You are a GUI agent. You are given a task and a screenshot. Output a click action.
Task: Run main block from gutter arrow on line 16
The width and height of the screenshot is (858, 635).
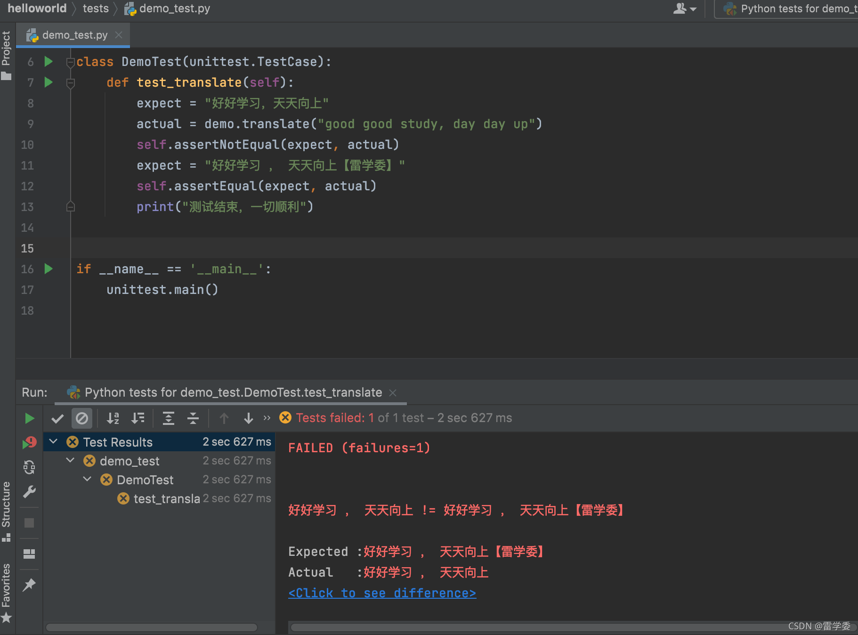(x=48, y=269)
